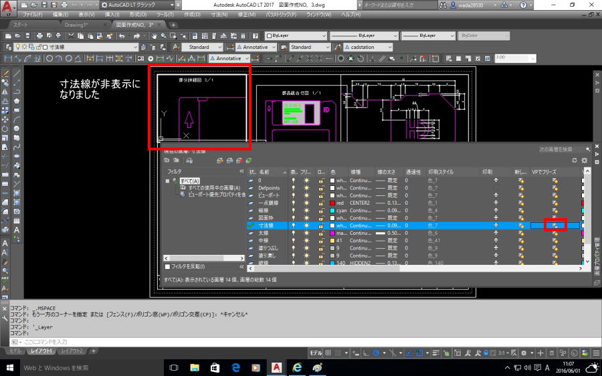602x376 pixels.
Task: Click the layer search box 次の画層を検索
Action: pyautogui.click(x=561, y=149)
